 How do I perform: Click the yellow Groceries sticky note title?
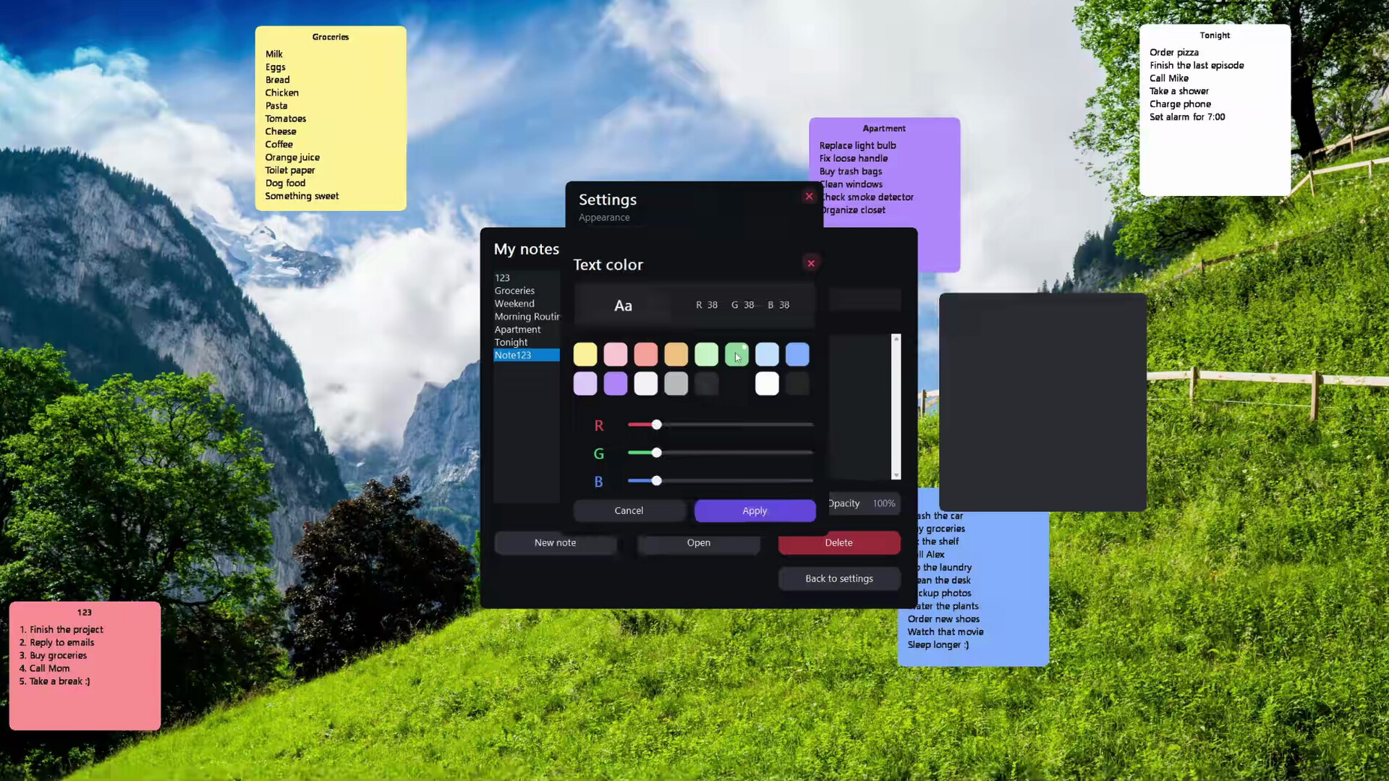[x=331, y=37]
